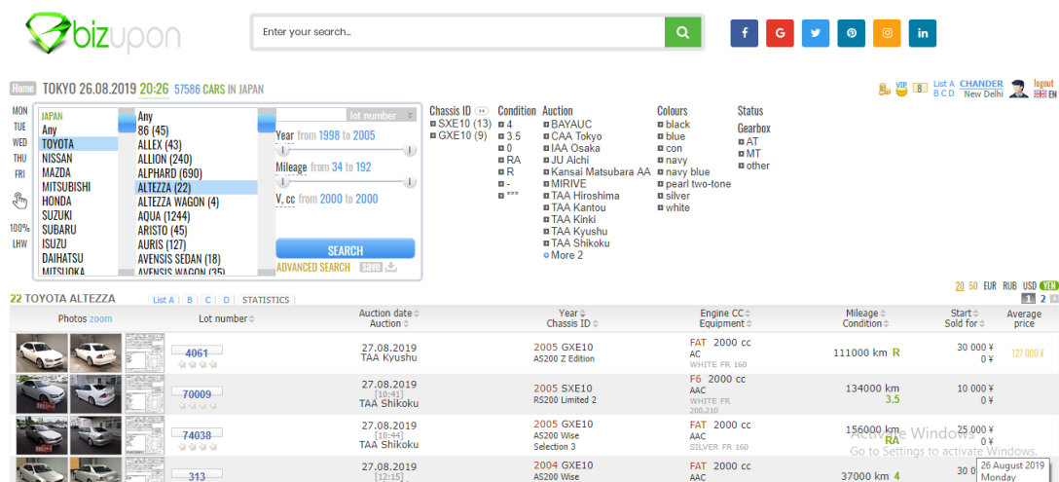Click the hand pointer icon below FRI
The image size is (1059, 482).
(x=20, y=201)
